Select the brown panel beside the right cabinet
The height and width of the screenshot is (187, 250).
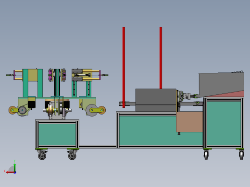[189, 122]
